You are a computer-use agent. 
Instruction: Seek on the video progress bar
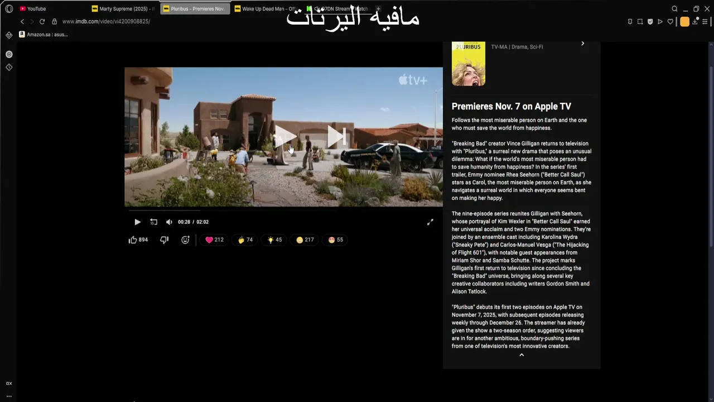tap(283, 210)
